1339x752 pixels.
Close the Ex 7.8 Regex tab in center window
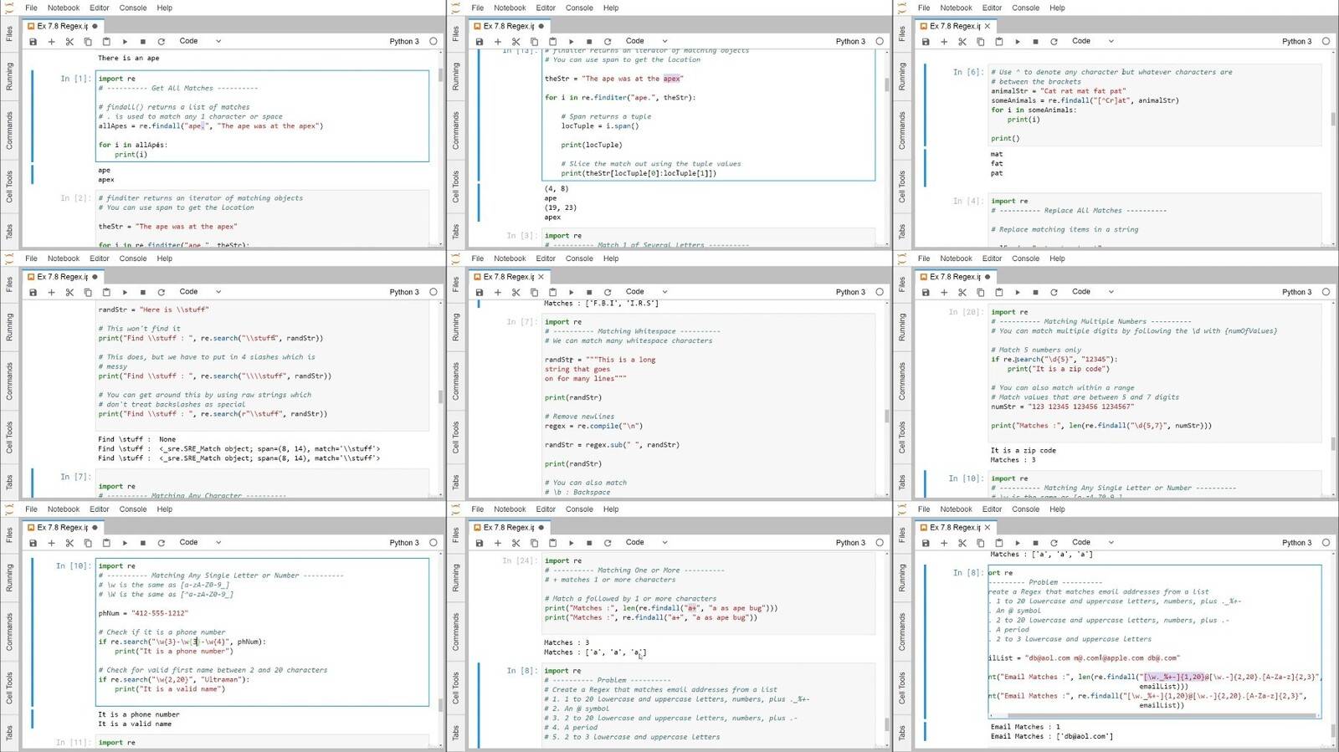pyautogui.click(x=541, y=277)
